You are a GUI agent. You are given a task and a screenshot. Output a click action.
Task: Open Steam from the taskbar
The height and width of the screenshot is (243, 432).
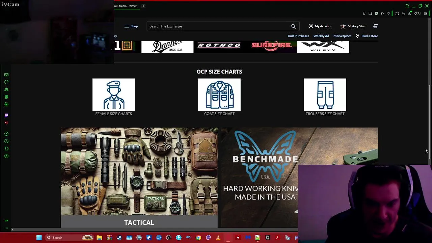(x=119, y=238)
